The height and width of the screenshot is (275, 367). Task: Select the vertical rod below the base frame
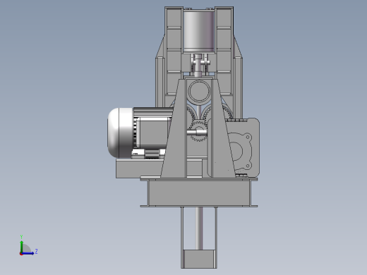(x=199, y=228)
